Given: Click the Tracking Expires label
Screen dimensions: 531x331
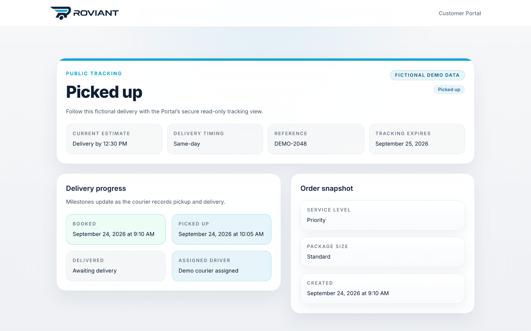Looking at the screenshot, I should coord(403,133).
